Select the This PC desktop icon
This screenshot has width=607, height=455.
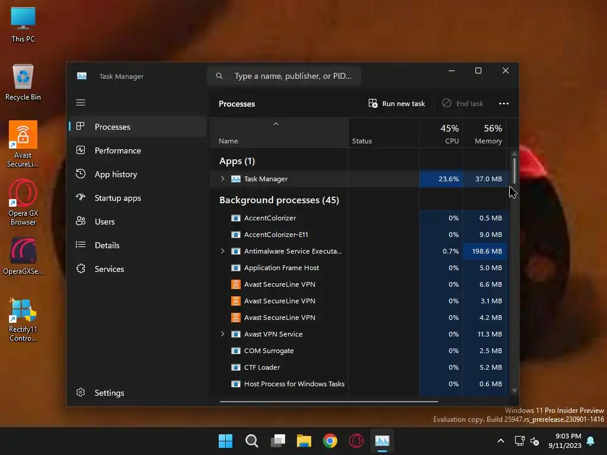click(x=23, y=25)
